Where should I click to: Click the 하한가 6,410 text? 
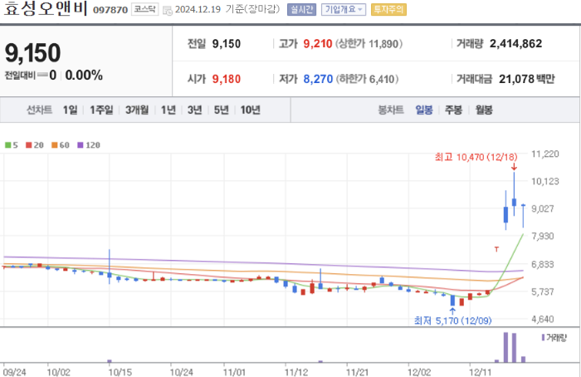367,79
